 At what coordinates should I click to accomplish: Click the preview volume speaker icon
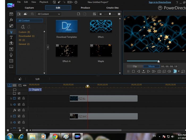tap(169, 71)
